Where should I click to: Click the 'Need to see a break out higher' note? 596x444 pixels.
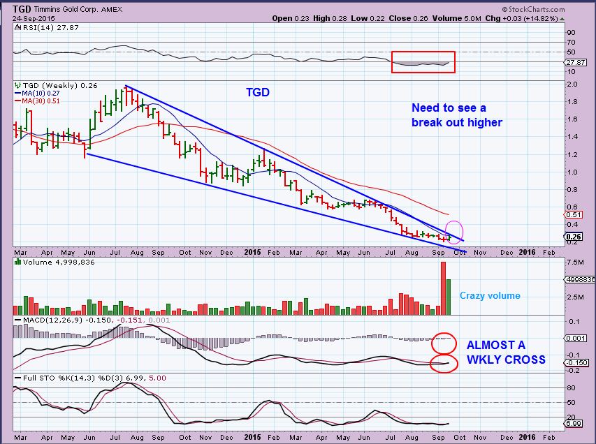coord(456,115)
